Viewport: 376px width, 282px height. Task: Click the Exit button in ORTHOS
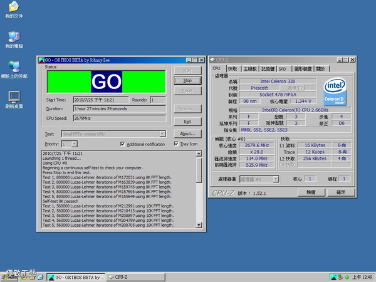click(187, 122)
